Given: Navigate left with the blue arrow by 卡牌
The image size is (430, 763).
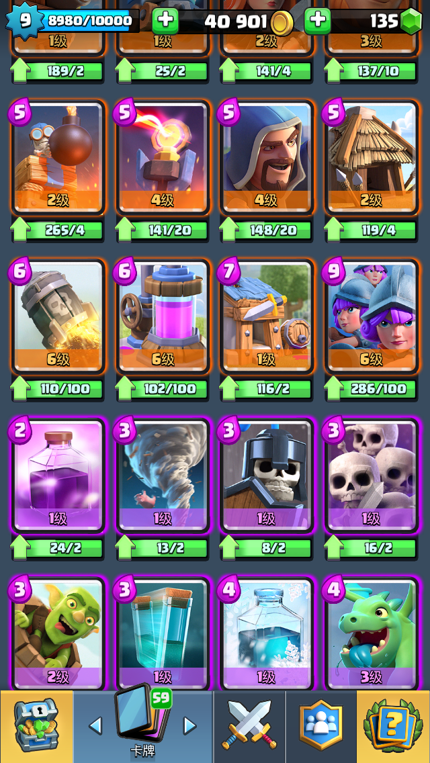Looking at the screenshot, I should (x=95, y=725).
